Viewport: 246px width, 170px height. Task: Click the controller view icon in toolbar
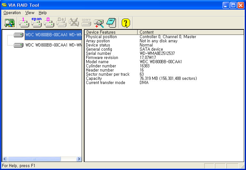pyautogui.click(x=9, y=23)
